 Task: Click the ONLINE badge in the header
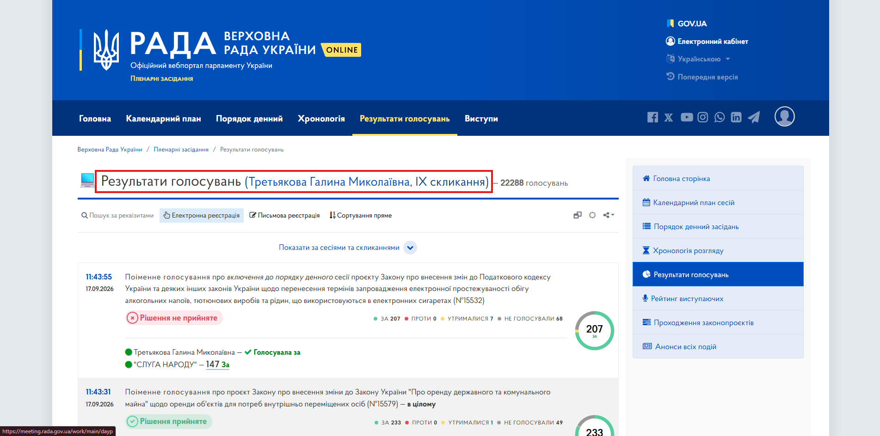coord(342,50)
